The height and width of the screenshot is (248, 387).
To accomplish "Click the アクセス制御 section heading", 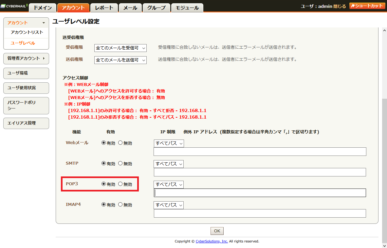I will [x=75, y=78].
